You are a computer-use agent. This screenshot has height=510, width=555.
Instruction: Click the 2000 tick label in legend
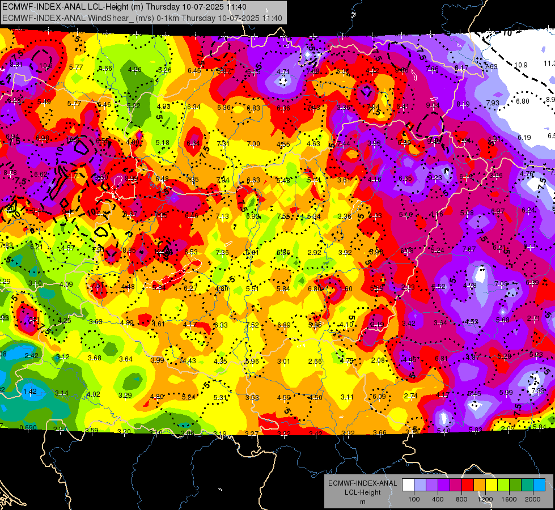(x=532, y=499)
